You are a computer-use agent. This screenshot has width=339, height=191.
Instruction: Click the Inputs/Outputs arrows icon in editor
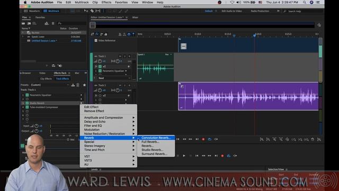[x=92, y=34]
